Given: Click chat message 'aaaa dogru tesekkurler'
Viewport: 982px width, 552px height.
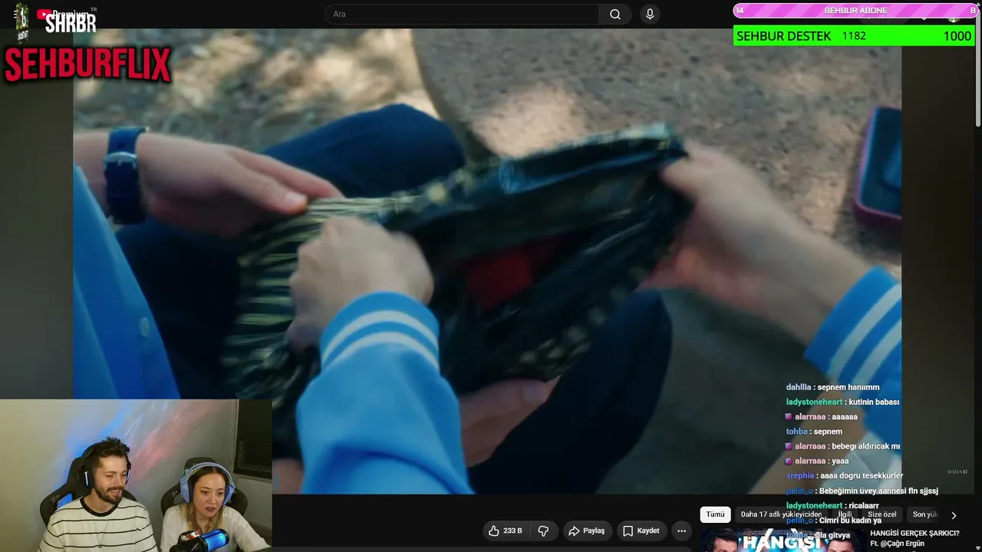Looking at the screenshot, I should click(x=862, y=475).
